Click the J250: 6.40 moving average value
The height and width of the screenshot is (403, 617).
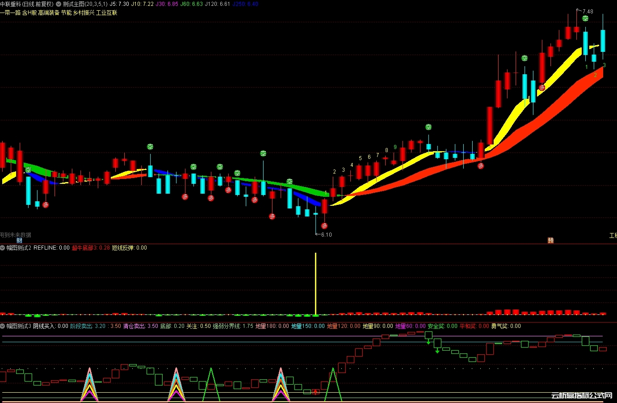[245, 4]
